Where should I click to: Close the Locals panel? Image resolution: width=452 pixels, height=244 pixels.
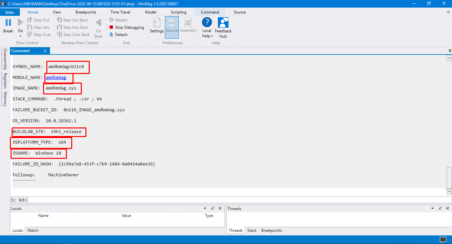220,209
